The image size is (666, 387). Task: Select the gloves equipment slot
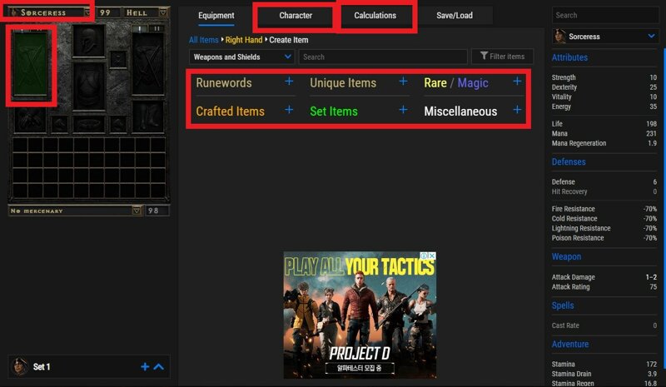click(x=29, y=122)
